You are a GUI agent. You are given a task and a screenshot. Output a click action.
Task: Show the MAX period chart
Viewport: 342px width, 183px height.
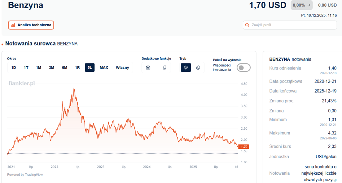(104, 67)
